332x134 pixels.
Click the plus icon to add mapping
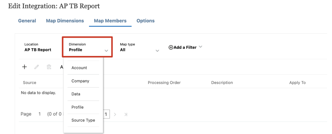(x=24, y=67)
